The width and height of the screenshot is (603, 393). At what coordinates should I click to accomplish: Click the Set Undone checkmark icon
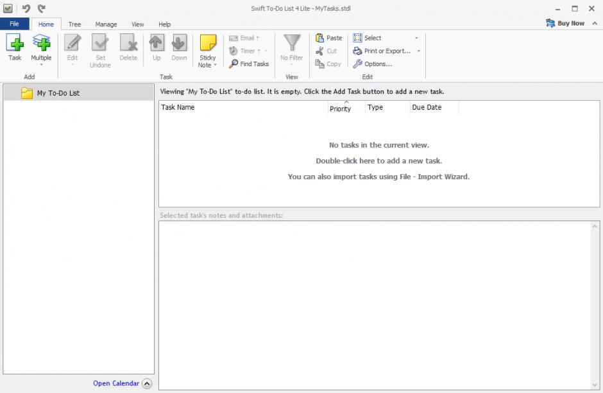point(100,42)
